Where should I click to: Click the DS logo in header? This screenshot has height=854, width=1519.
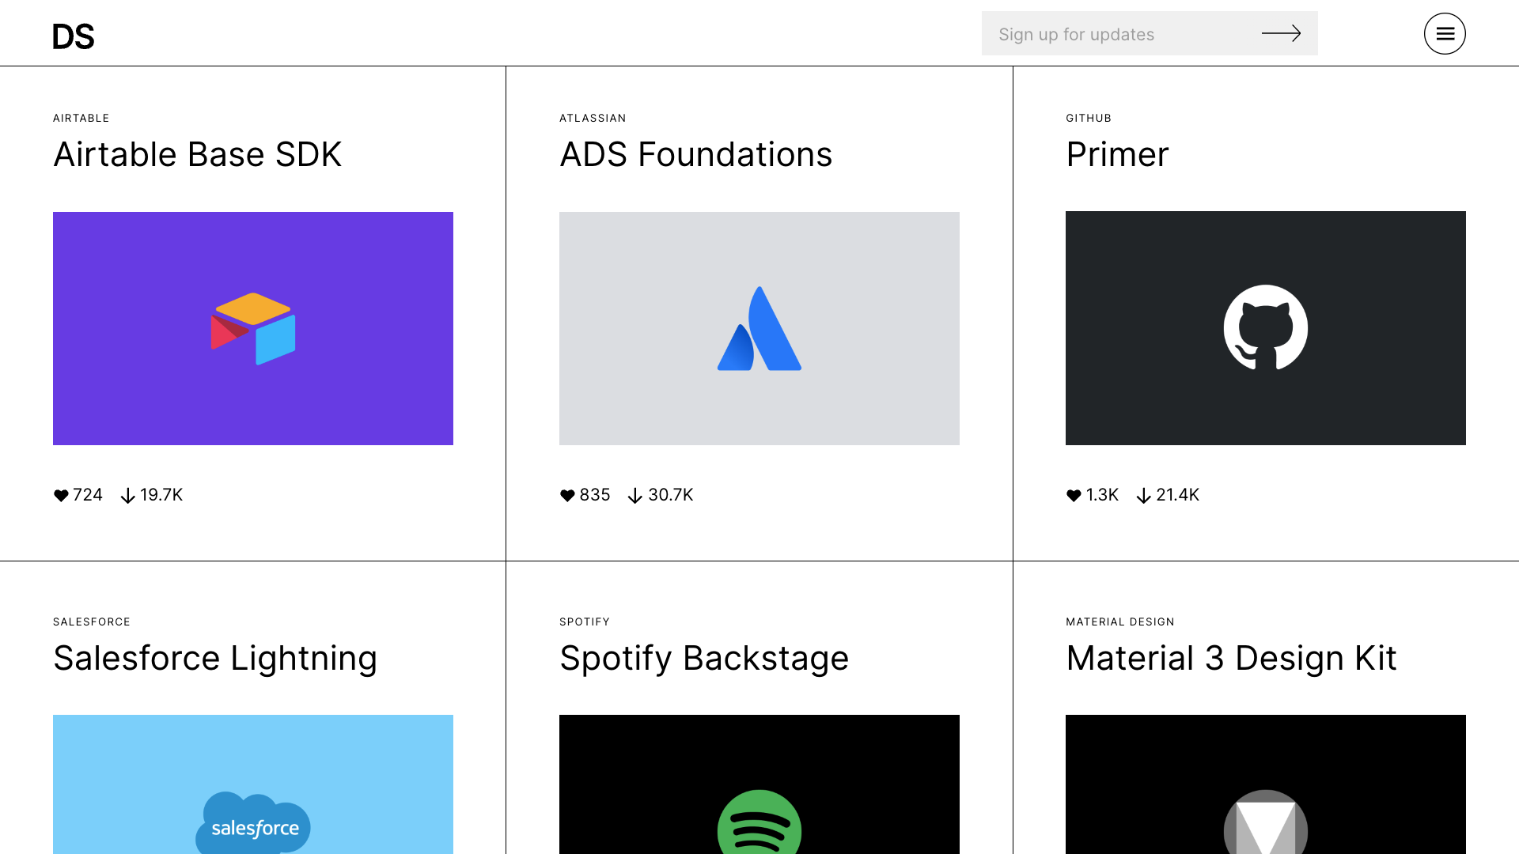pos(74,36)
